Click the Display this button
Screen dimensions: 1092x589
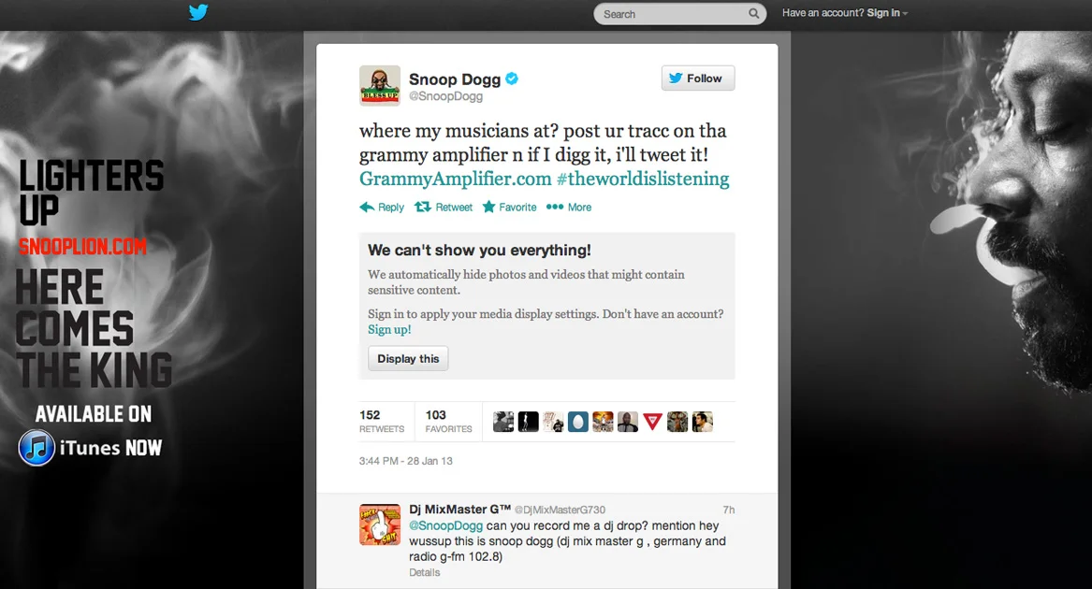pos(408,359)
